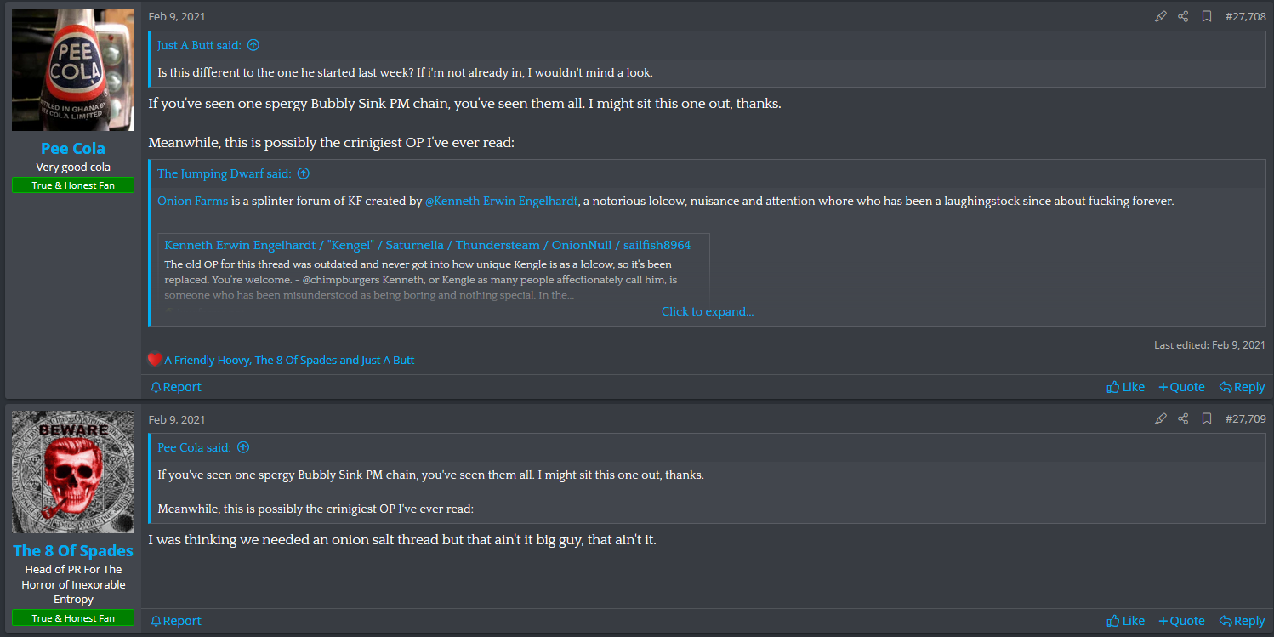Jump to Just A Butt's quoted post arrow
Viewport: 1274px width, 637px height.
pyautogui.click(x=253, y=45)
